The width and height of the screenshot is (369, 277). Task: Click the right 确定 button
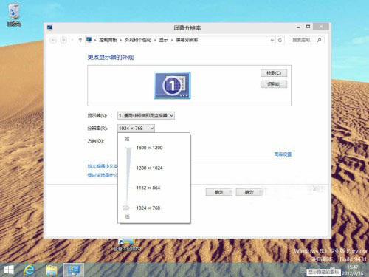[249, 192]
